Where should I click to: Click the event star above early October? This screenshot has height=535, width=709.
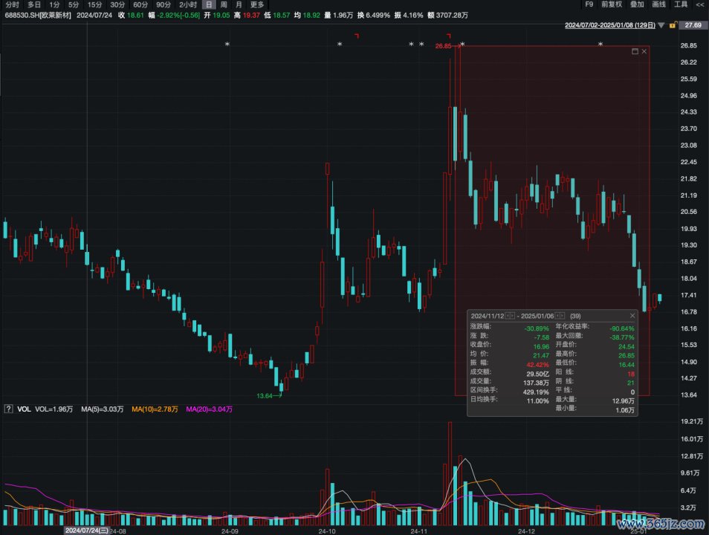click(340, 45)
